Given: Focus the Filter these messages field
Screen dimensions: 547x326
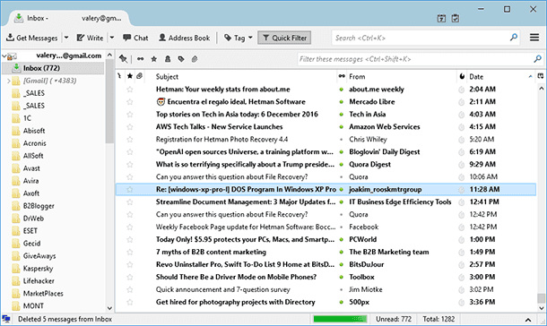Looking at the screenshot, I should (x=415, y=59).
